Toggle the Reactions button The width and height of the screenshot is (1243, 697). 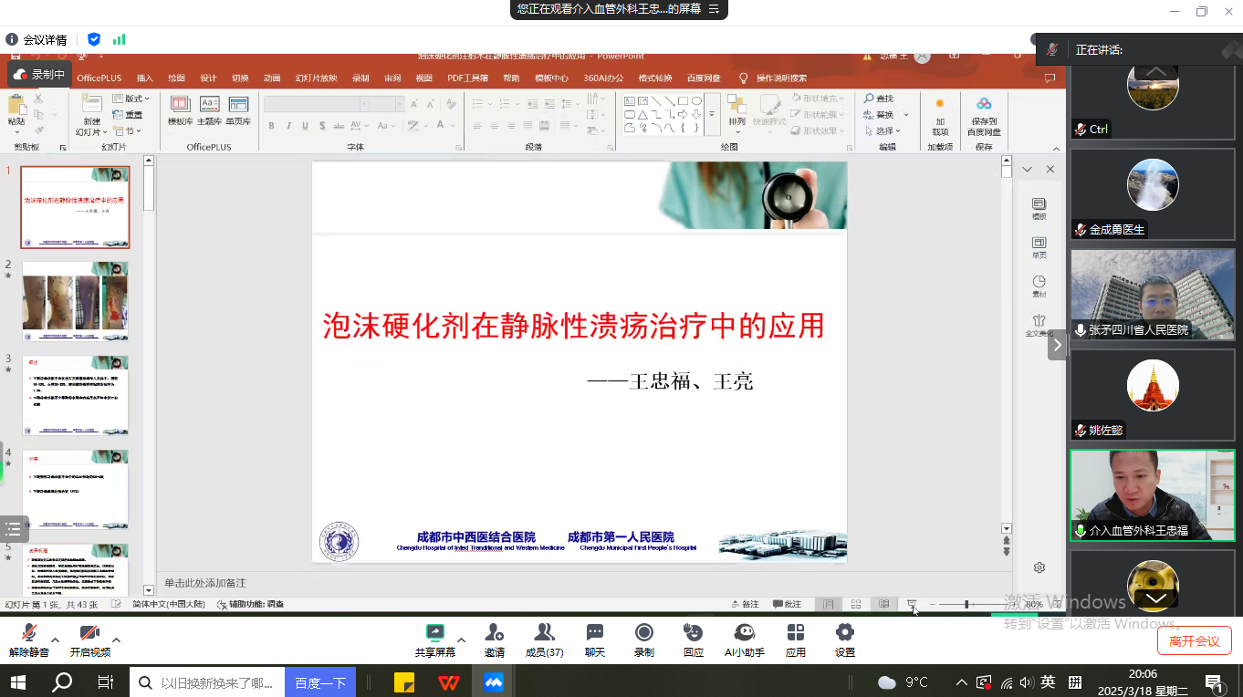[x=694, y=633]
